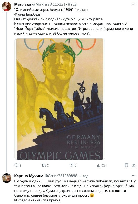The width and height of the screenshot is (138, 204).
Task: Open the Berlin 1936 Olympic poster image
Action: (x=60, y=99)
